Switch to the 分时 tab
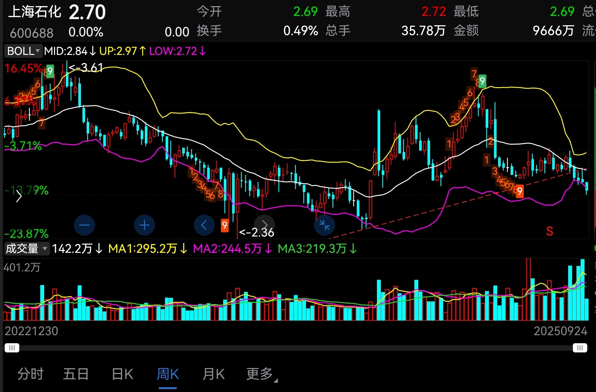The image size is (596, 392). (x=30, y=374)
